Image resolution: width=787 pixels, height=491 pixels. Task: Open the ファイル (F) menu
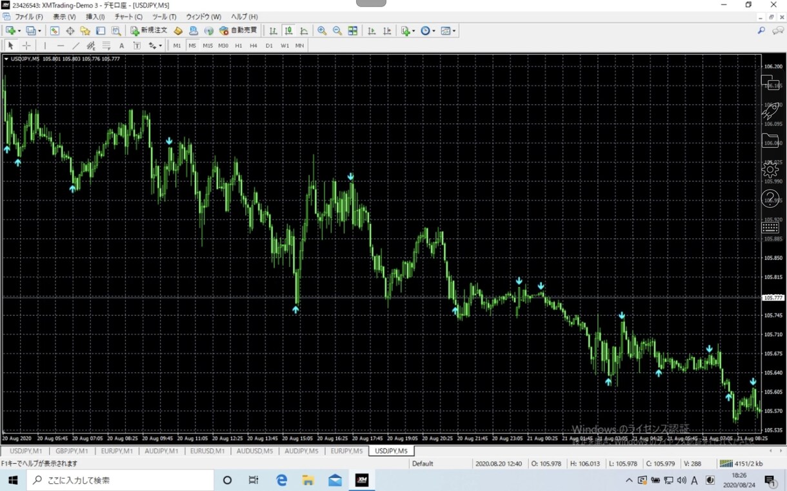[x=28, y=17]
